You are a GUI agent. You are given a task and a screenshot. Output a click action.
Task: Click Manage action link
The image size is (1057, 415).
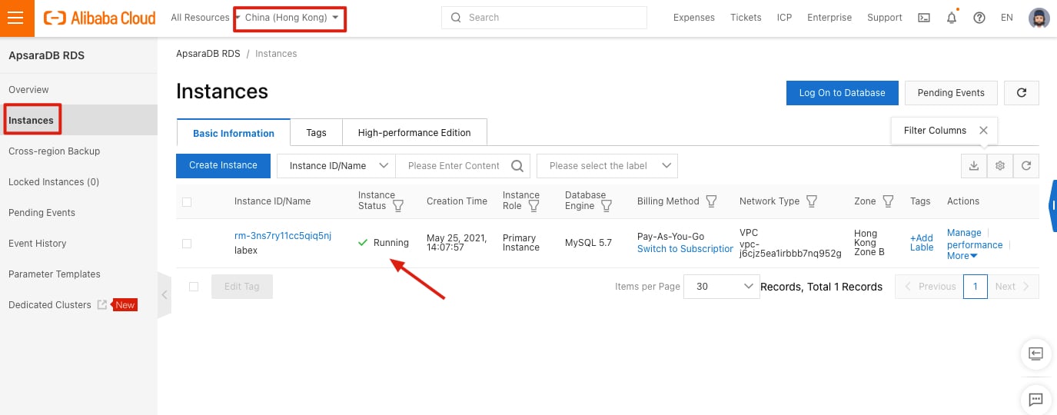coord(964,233)
